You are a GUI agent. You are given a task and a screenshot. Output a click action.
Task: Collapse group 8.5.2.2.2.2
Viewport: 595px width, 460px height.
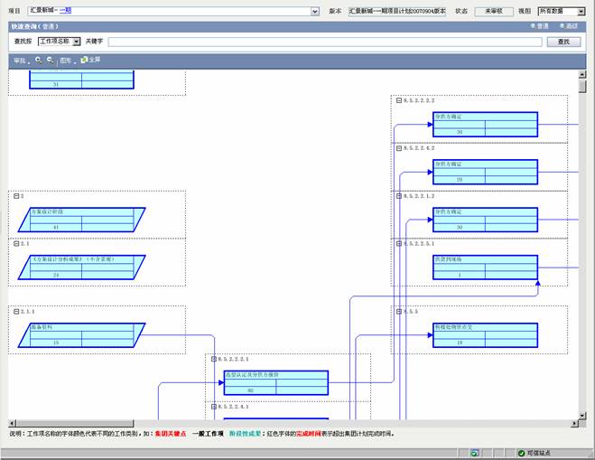pyautogui.click(x=397, y=99)
